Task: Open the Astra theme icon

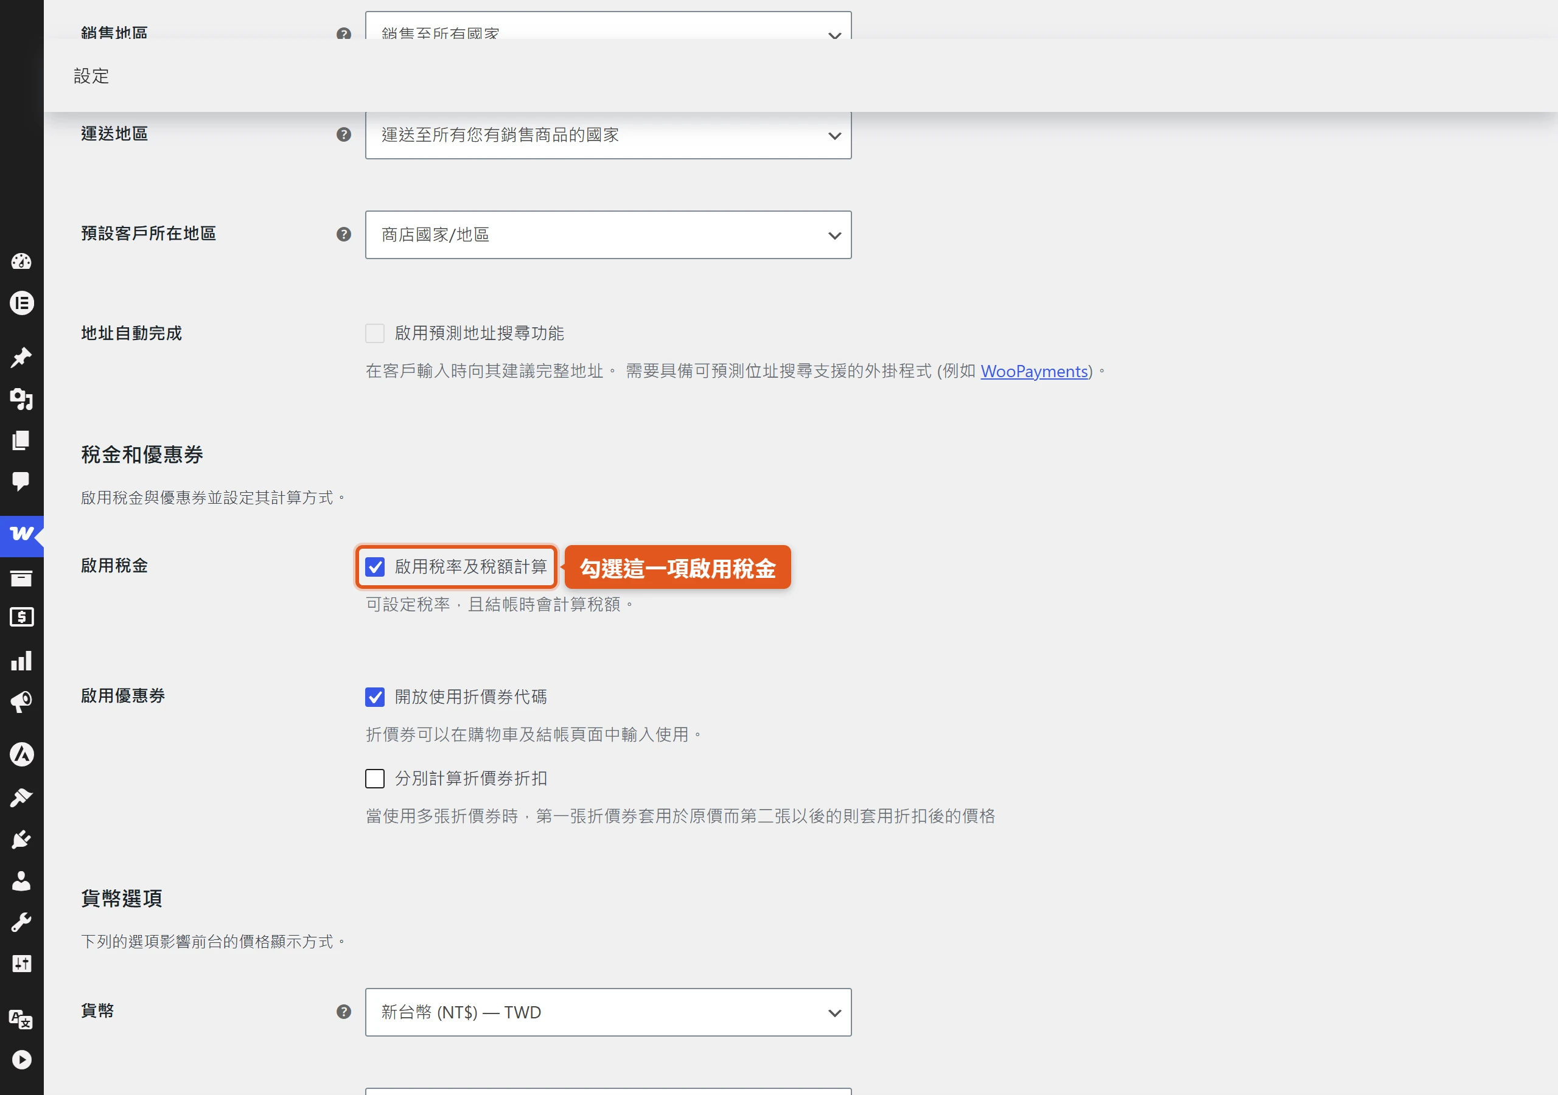Action: pyautogui.click(x=21, y=754)
